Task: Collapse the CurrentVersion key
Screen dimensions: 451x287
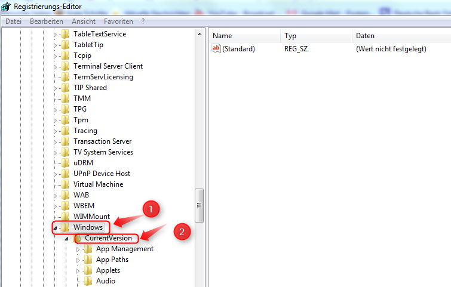Action: (66, 239)
